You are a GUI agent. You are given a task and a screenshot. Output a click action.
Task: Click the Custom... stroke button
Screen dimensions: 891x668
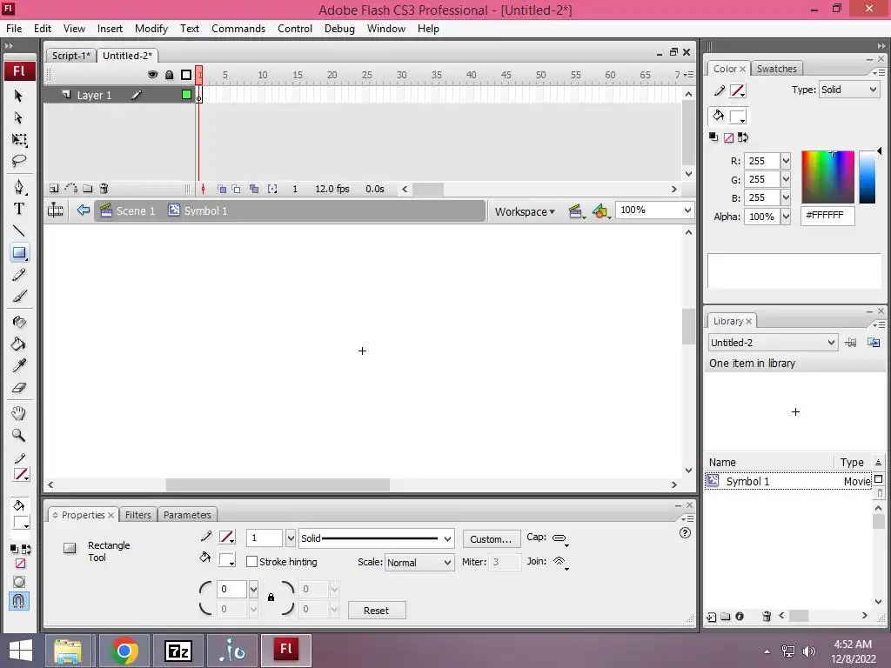point(491,539)
